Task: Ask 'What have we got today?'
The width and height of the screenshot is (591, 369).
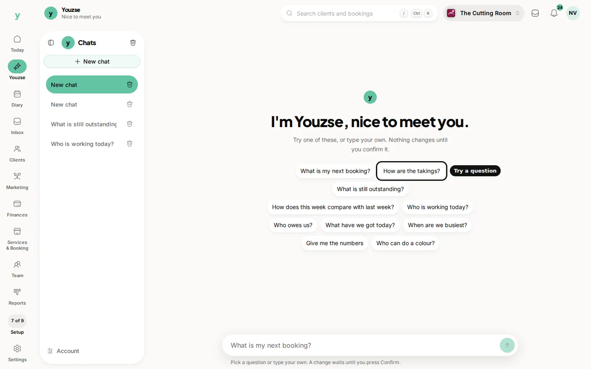Action: point(360,225)
